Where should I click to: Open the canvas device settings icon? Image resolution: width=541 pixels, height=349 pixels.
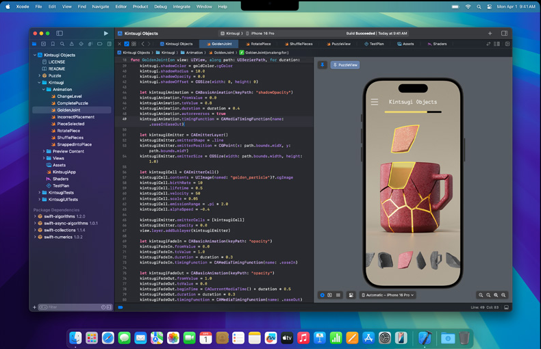351,295
